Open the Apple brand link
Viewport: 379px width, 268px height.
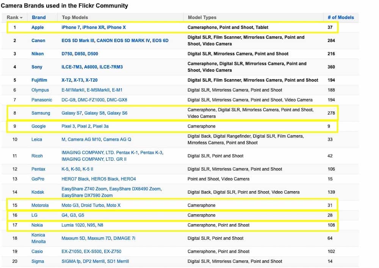[38, 27]
